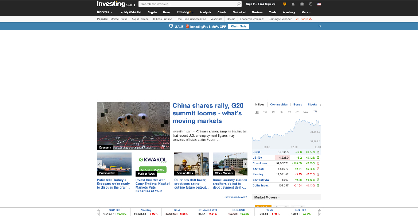This screenshot has width=418, height=216.
Task: Select the 1Y chart timeframe
Action: click(289, 112)
